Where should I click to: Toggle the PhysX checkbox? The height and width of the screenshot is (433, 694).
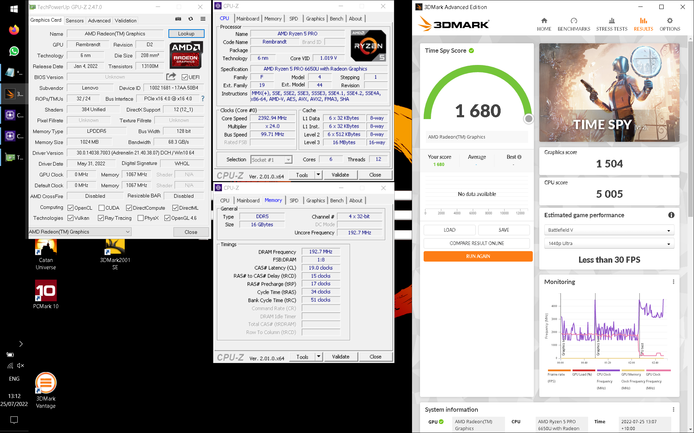coord(141,218)
